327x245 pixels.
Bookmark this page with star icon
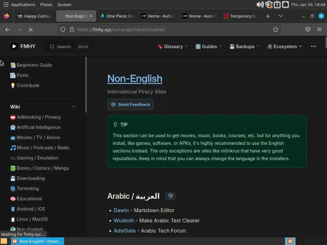point(276,30)
